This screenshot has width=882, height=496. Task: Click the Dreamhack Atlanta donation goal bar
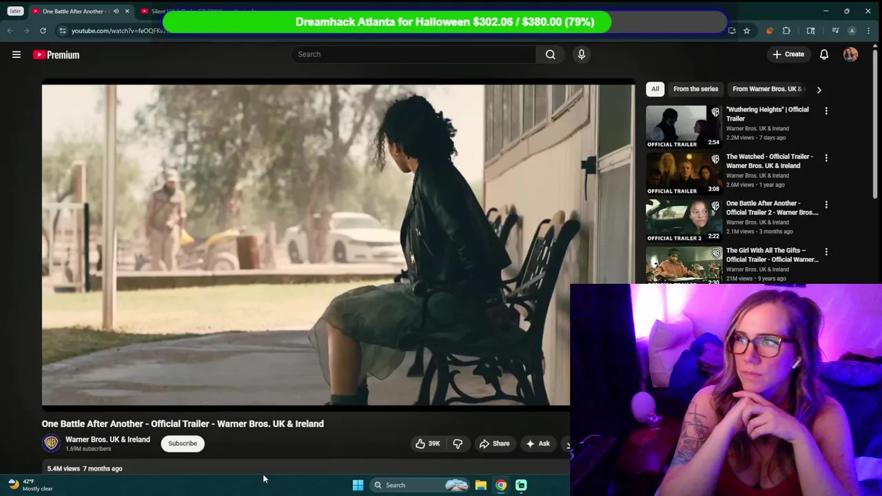447,22
